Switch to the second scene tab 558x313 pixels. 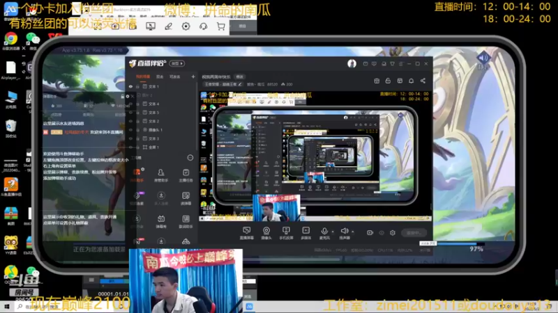click(160, 77)
